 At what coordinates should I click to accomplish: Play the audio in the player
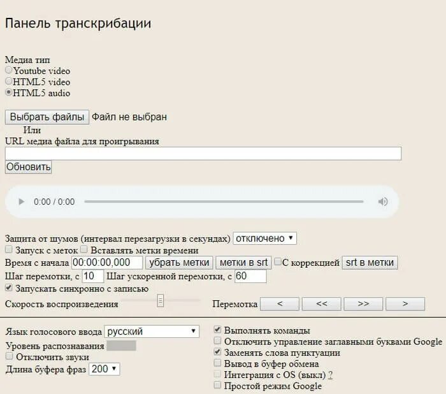pyautogui.click(x=21, y=202)
